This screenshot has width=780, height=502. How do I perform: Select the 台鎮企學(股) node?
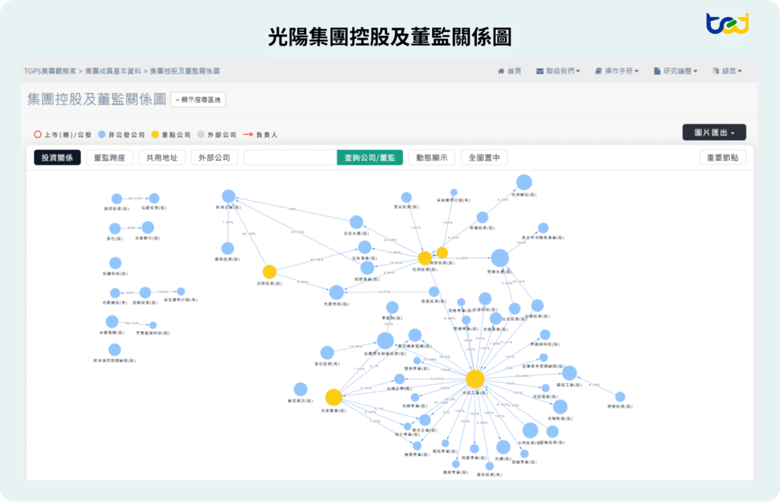399,379
